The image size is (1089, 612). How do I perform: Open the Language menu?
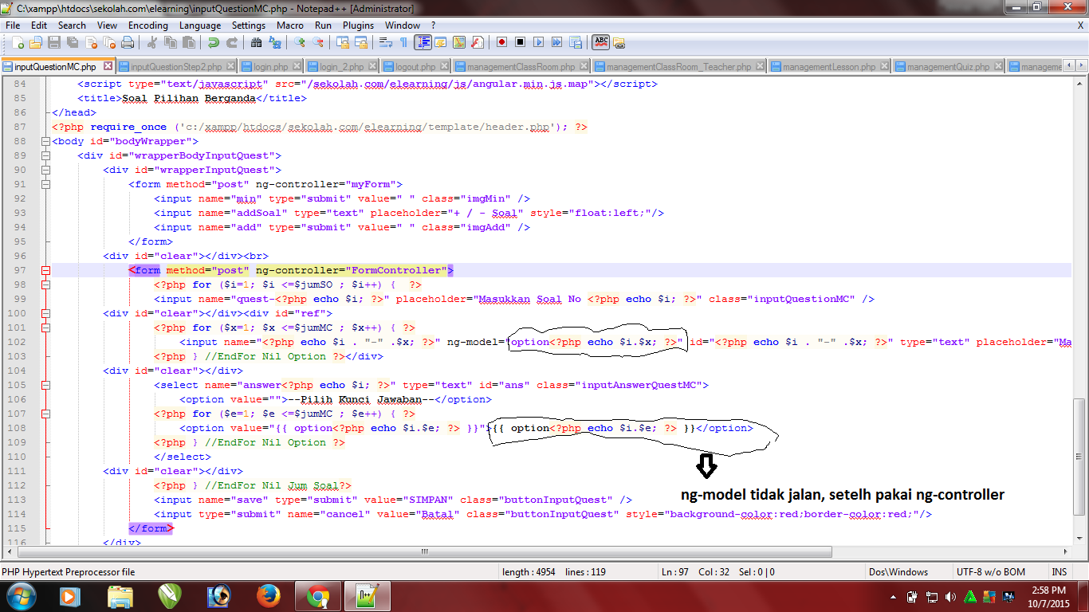[200, 25]
